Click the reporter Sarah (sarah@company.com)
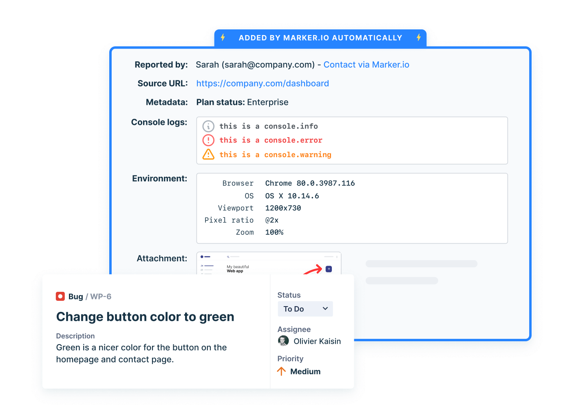 click(x=255, y=65)
